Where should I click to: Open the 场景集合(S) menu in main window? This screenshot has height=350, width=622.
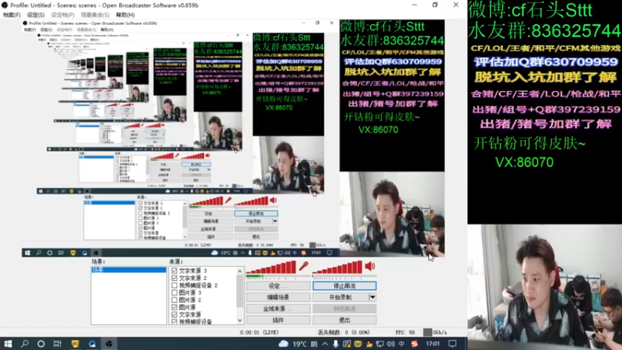point(95,15)
